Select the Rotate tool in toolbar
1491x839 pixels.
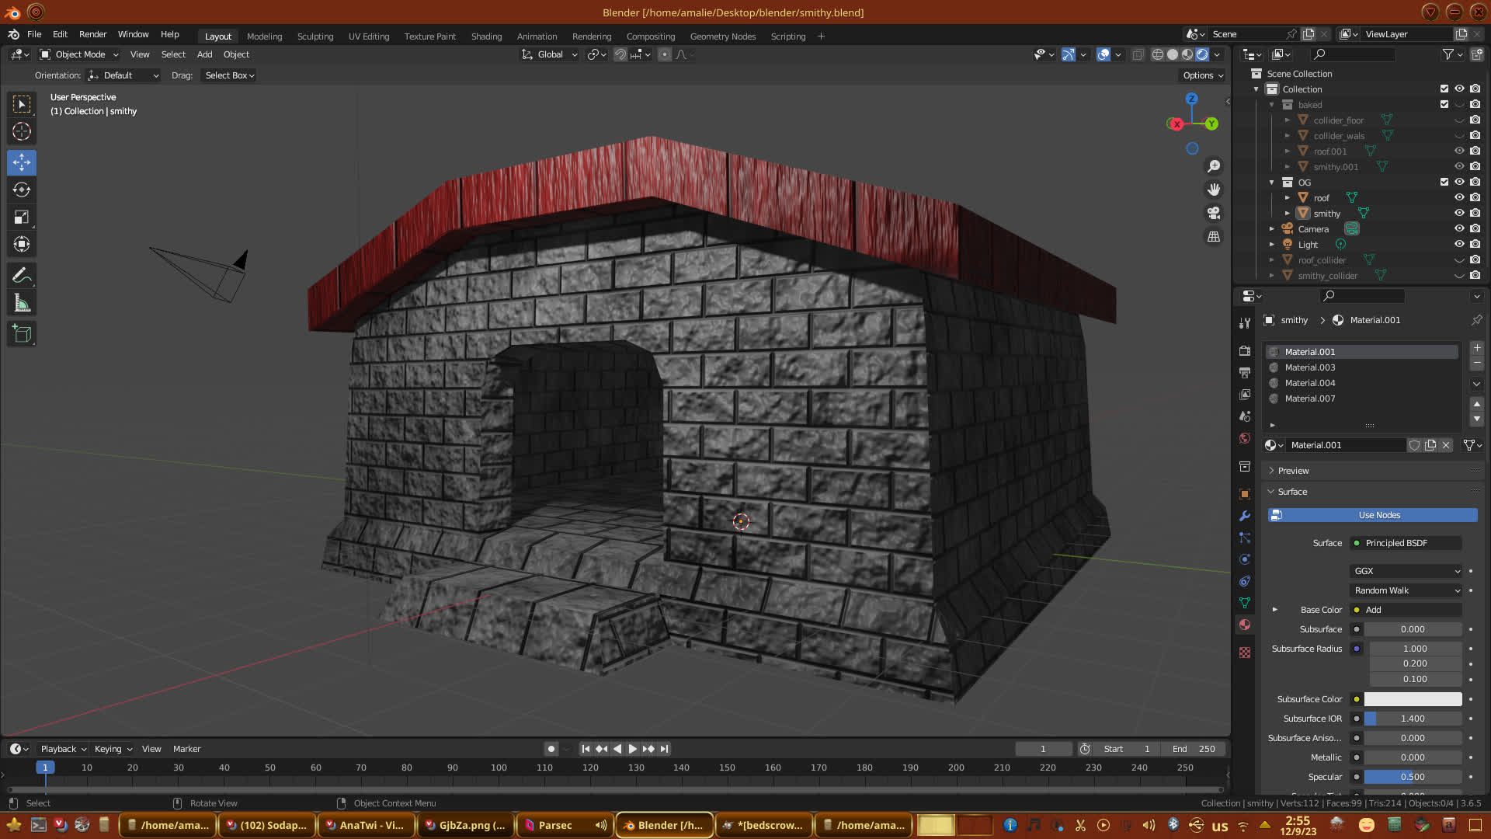(x=22, y=190)
